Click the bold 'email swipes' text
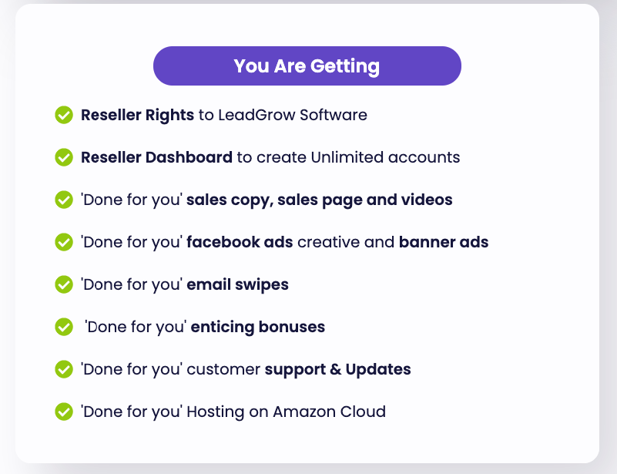The width and height of the screenshot is (617, 474). 238,285
